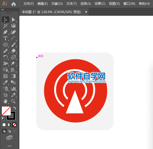Viewport: 153px width, 149px height.
Task: Pick the Gradient tool
Action: (13, 76)
